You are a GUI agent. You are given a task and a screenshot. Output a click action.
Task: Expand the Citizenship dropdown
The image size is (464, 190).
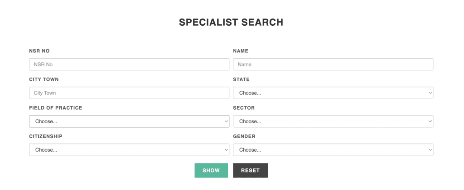129,150
